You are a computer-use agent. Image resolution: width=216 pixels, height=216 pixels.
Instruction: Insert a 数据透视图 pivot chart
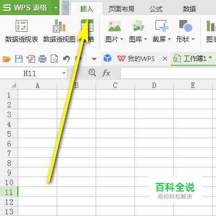(x=59, y=31)
